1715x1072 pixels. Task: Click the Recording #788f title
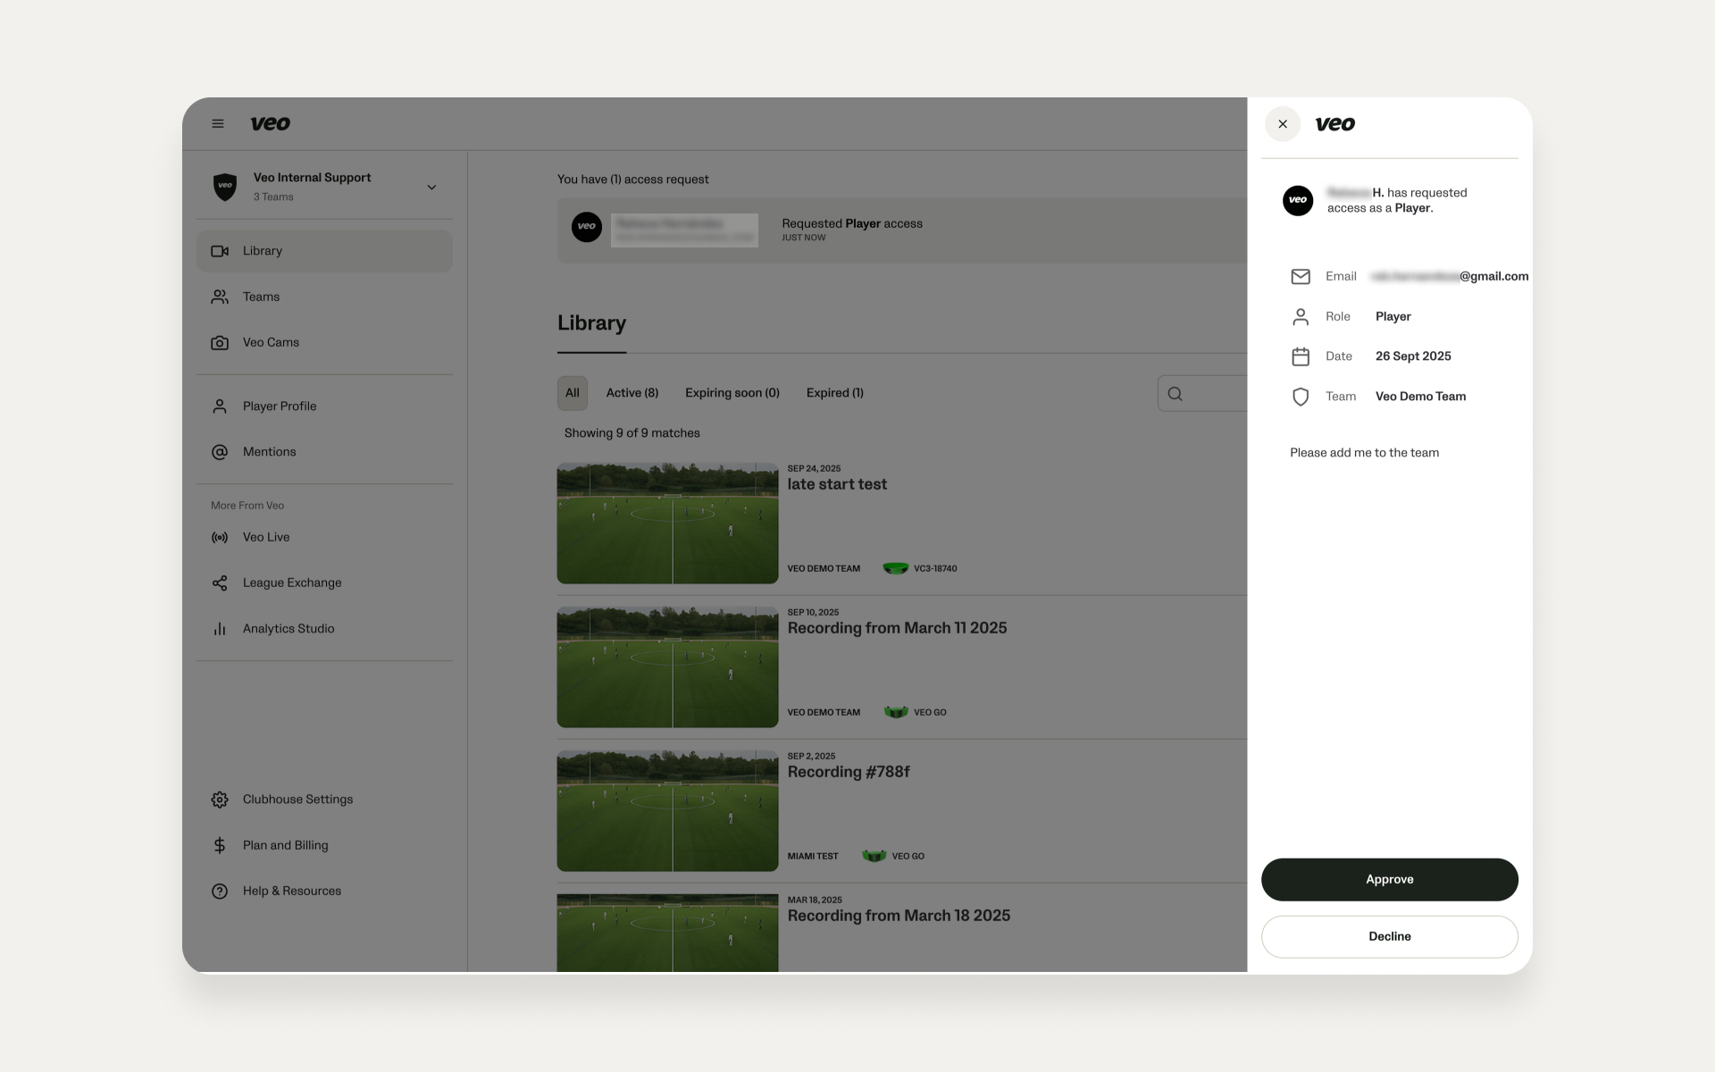849,773
